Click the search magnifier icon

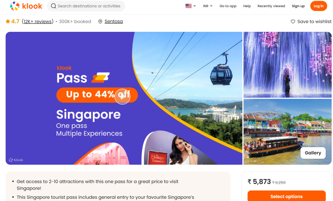(54, 6)
